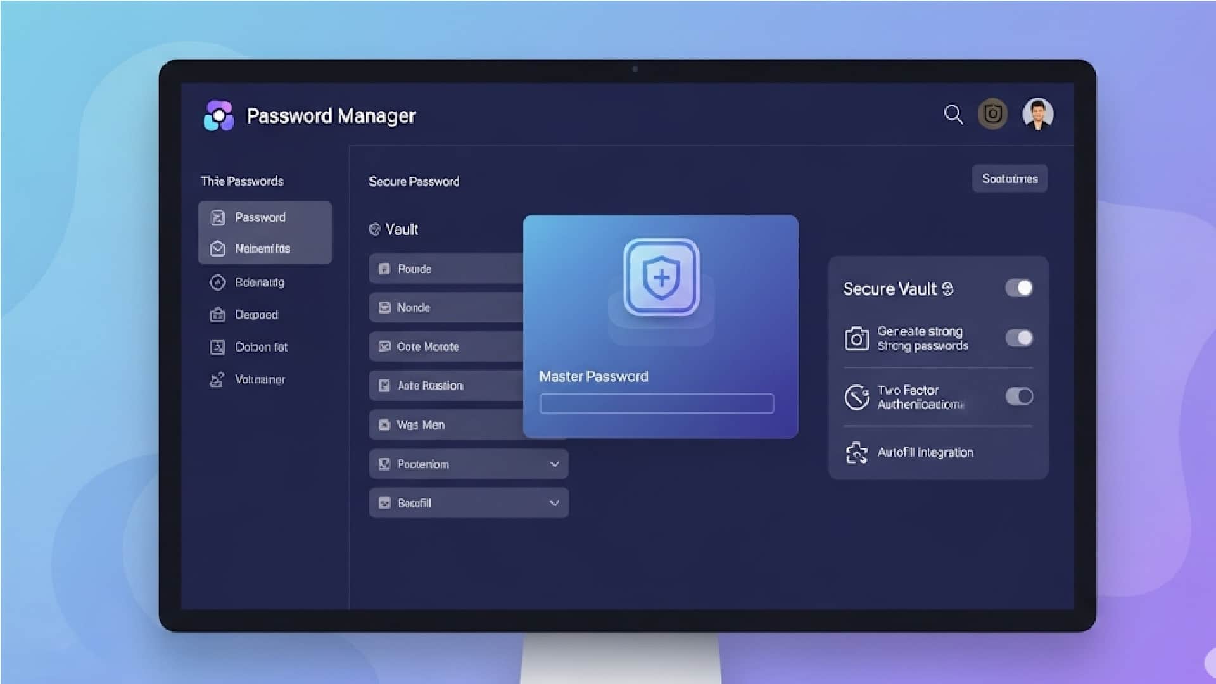
Task: Click the Autofill Integration icon in the panel
Action: pyautogui.click(x=858, y=452)
